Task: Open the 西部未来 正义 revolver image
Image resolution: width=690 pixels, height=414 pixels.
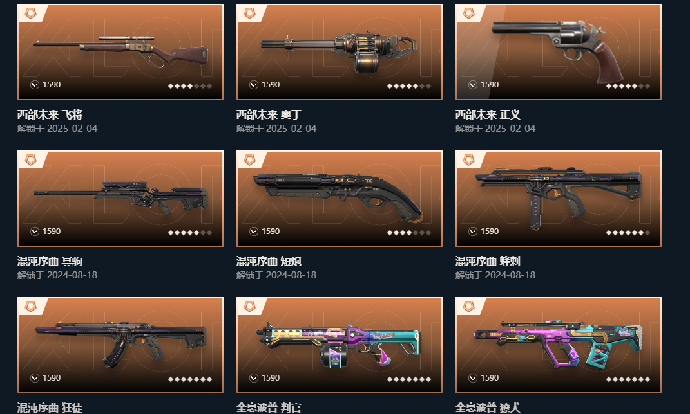Action: click(557, 51)
